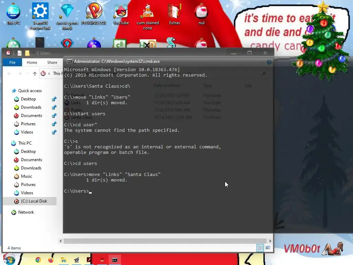Click the properties checkmark quick access icon

pos(20,53)
